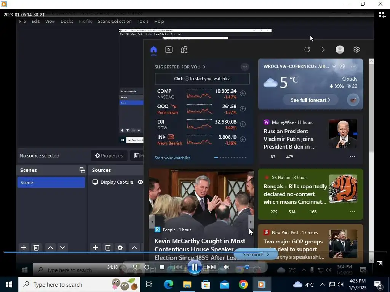The image size is (390, 292).
Task: Click the media player volume slider
Action: click(x=246, y=267)
